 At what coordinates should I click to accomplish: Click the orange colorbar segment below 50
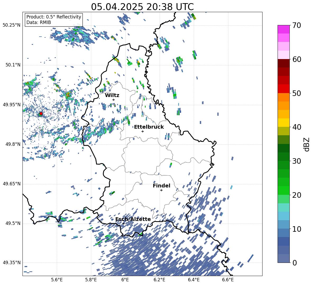coord(283,97)
